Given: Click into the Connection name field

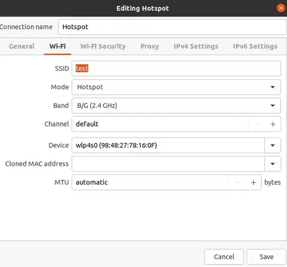Looking at the screenshot, I should (x=172, y=27).
